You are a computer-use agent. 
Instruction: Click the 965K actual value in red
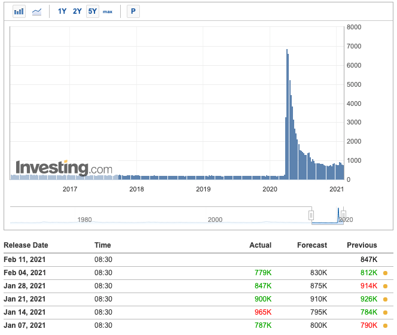coord(263,312)
